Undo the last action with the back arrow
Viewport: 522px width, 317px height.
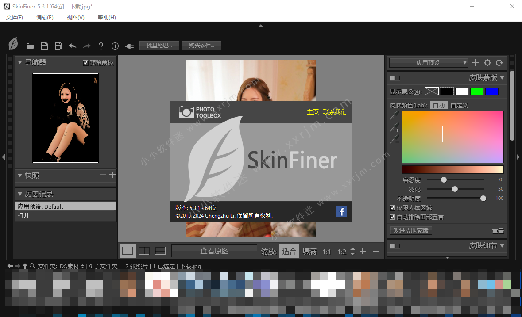[x=72, y=46]
